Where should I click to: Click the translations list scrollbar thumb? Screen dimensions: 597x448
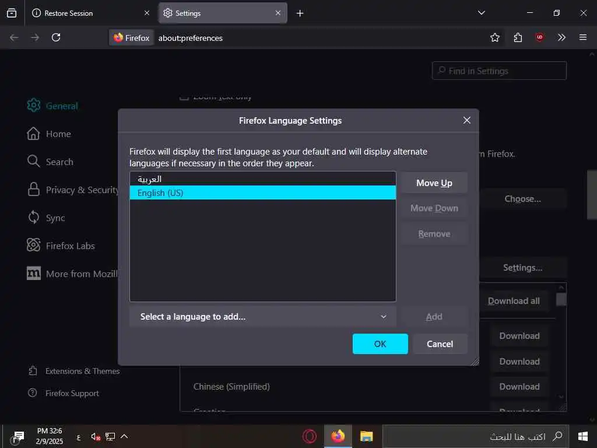click(x=561, y=299)
